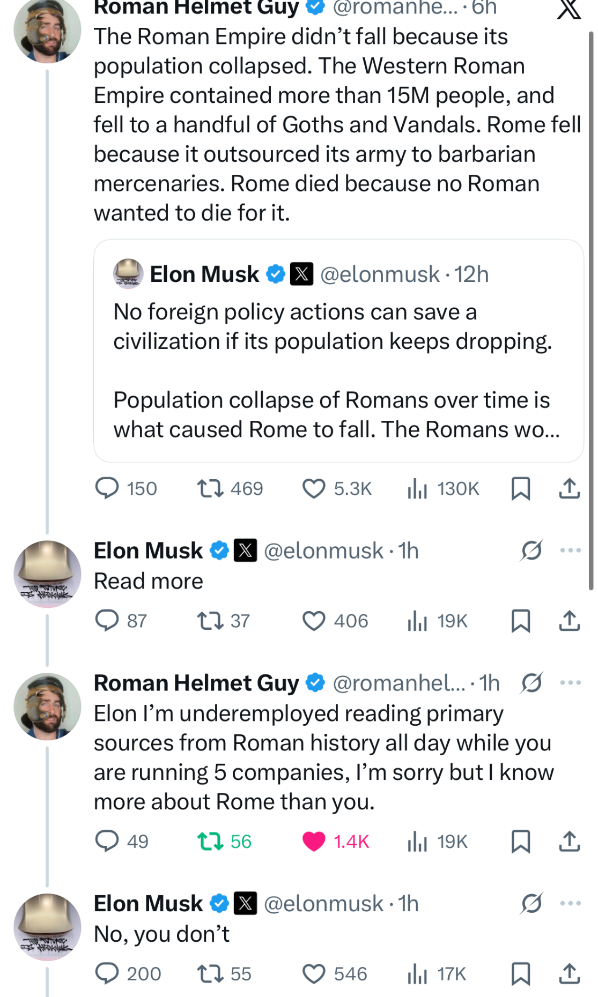Open more options on "No, you don't" reply
598x997 pixels.
(x=570, y=903)
